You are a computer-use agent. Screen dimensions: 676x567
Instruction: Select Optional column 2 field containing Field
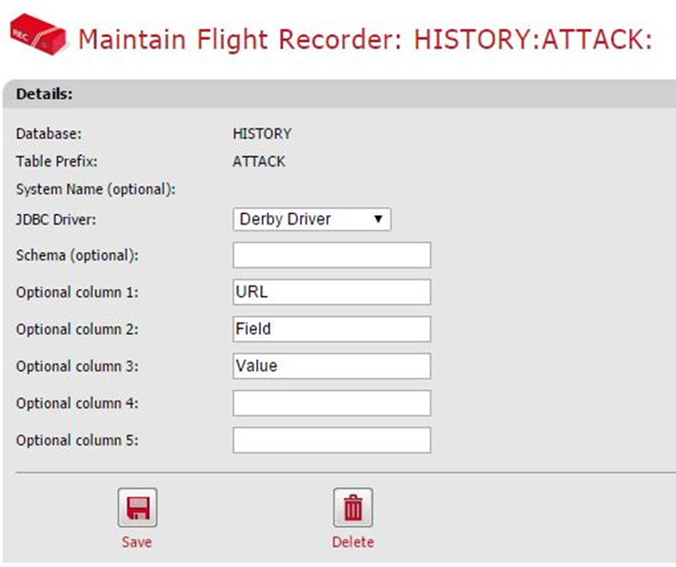(331, 329)
